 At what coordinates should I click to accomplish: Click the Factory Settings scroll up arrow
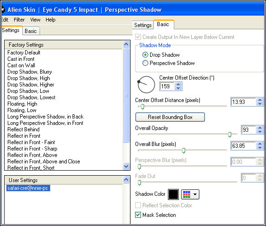126,44
